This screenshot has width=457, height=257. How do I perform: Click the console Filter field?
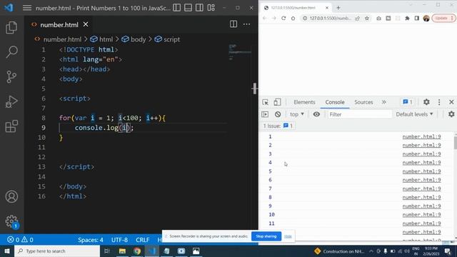[359, 114]
